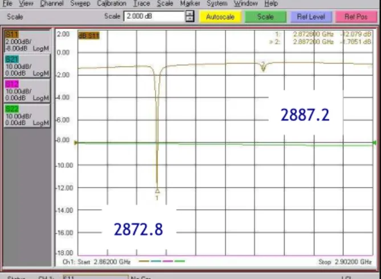Click the S11 field in status bar
The height and width of the screenshot is (279, 381).
click(x=96, y=277)
